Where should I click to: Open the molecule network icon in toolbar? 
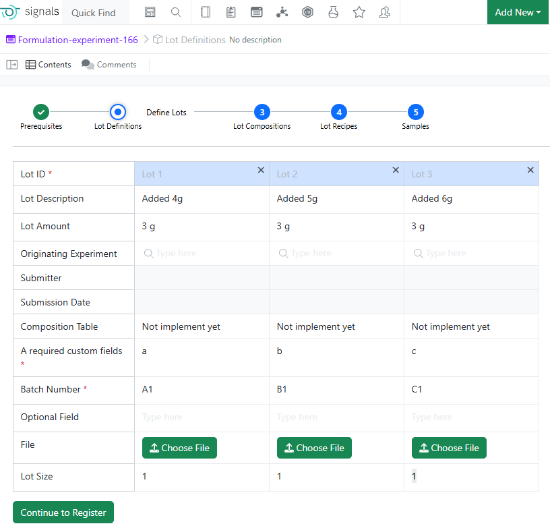282,12
